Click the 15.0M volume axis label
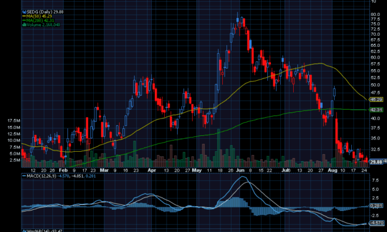 tap(14, 127)
